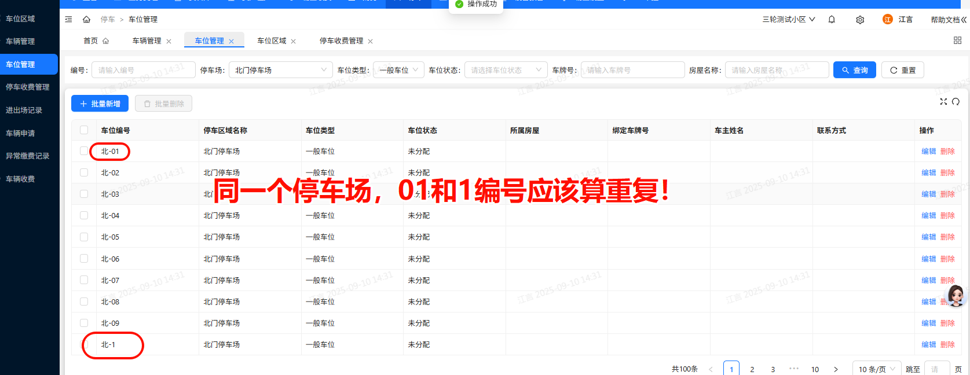Screen dimensions: 970x375
Task: Click the 查询 search button
Action: coord(855,70)
